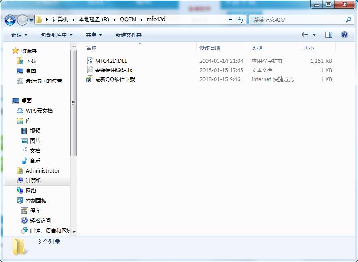The image size is (358, 262).
Task: Click the 时钟、语言和区域 globe icon
Action: [24, 230]
